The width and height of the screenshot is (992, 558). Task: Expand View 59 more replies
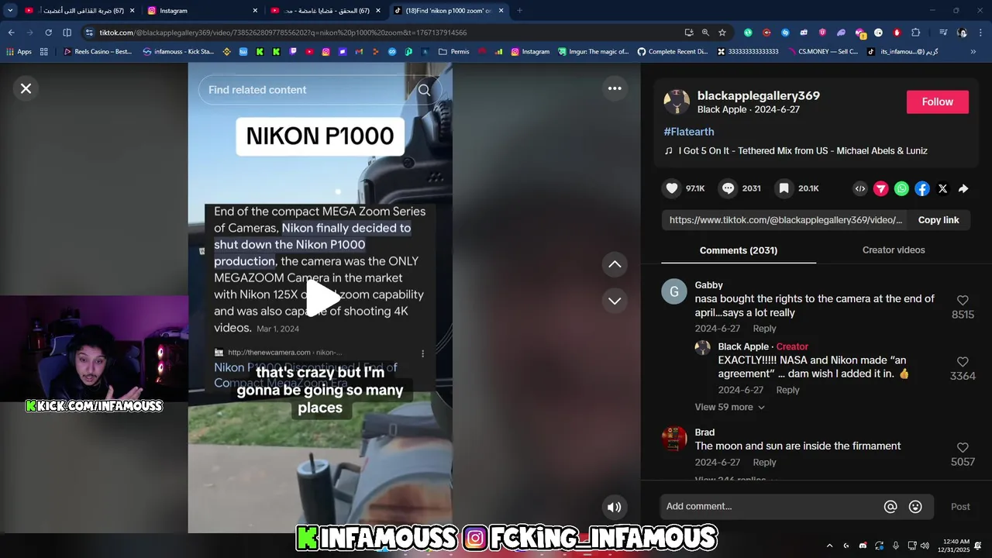tap(730, 407)
